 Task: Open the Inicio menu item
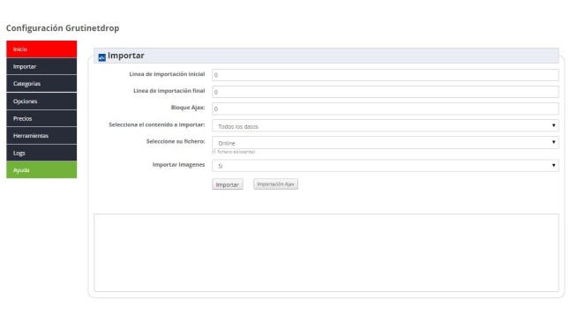click(41, 49)
